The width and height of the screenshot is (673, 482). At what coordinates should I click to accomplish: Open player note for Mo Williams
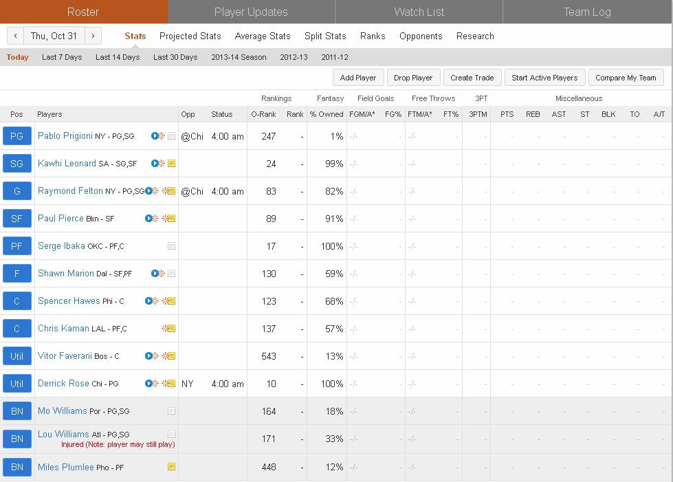[x=171, y=411]
